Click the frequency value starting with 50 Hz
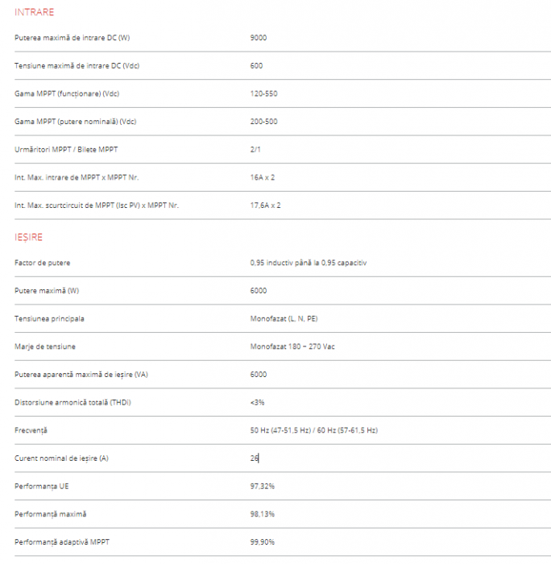 (314, 430)
